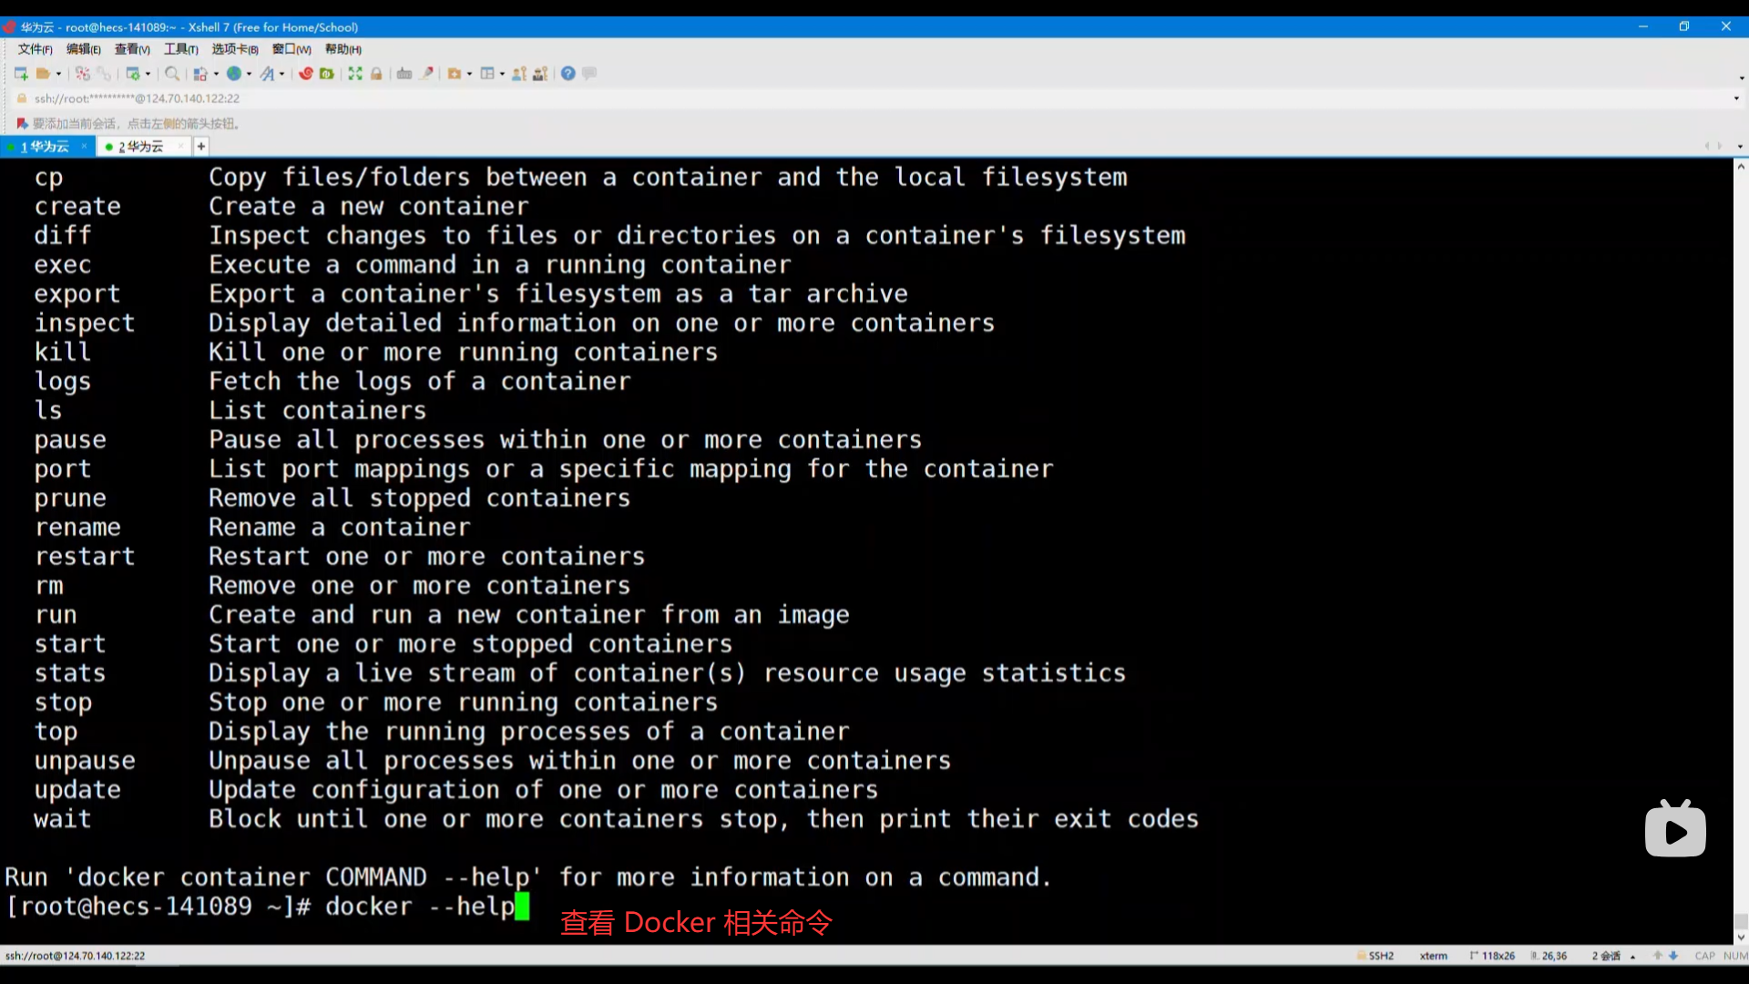Viewport: 1749px width, 984px height.
Task: Click the New Session toolbar icon
Action: 21,74
